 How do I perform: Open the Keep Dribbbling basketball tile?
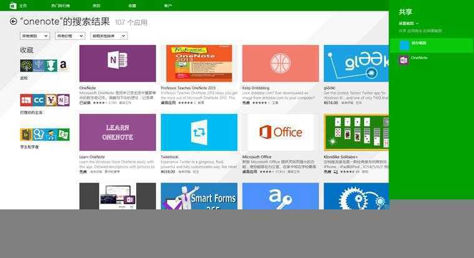pos(280,64)
